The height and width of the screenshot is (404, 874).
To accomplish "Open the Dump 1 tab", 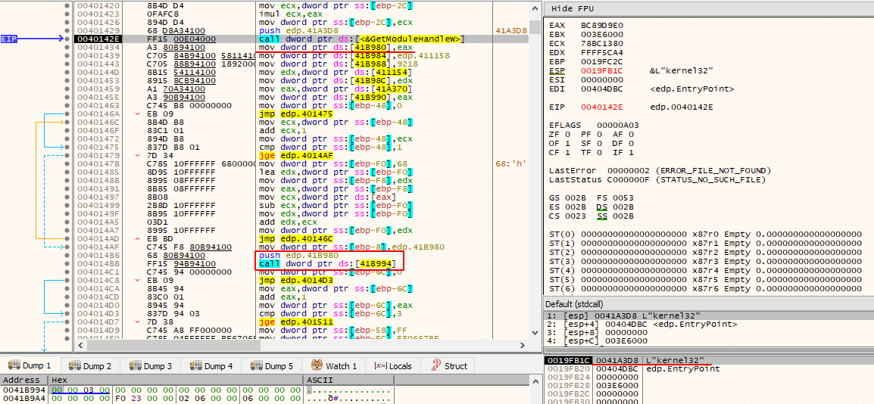I will point(29,365).
